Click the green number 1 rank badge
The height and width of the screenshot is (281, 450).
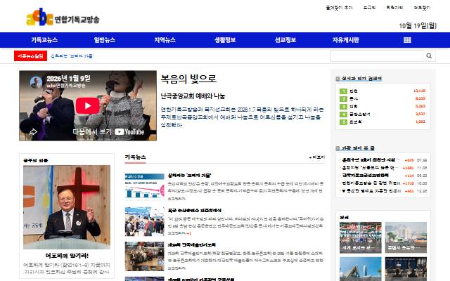click(343, 91)
